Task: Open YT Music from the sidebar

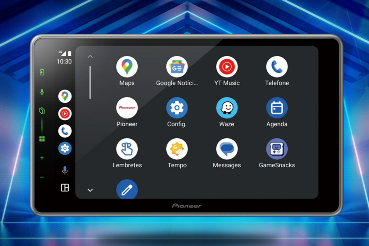Action: coord(65,114)
